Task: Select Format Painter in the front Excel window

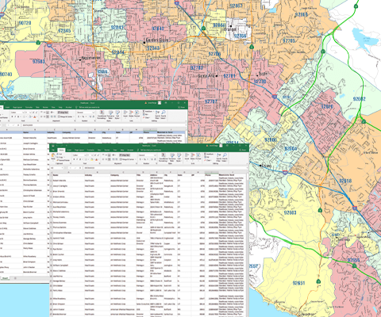Action: pyautogui.click(x=63, y=160)
